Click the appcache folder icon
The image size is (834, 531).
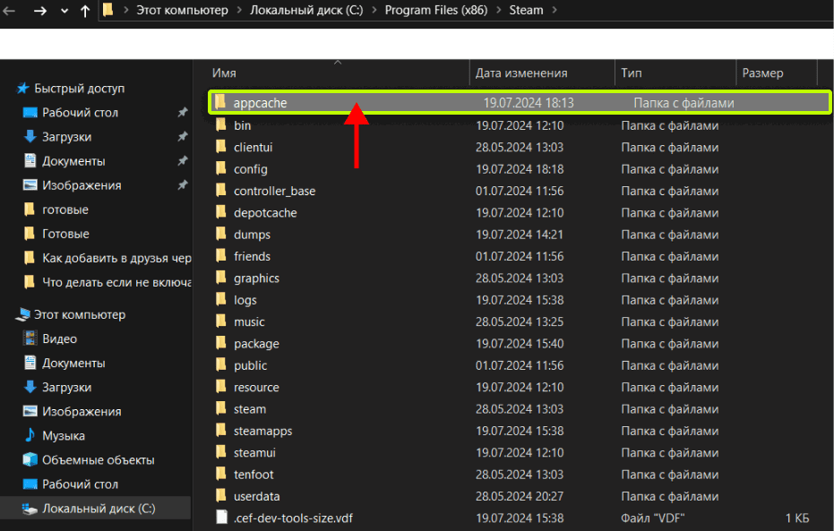220,102
